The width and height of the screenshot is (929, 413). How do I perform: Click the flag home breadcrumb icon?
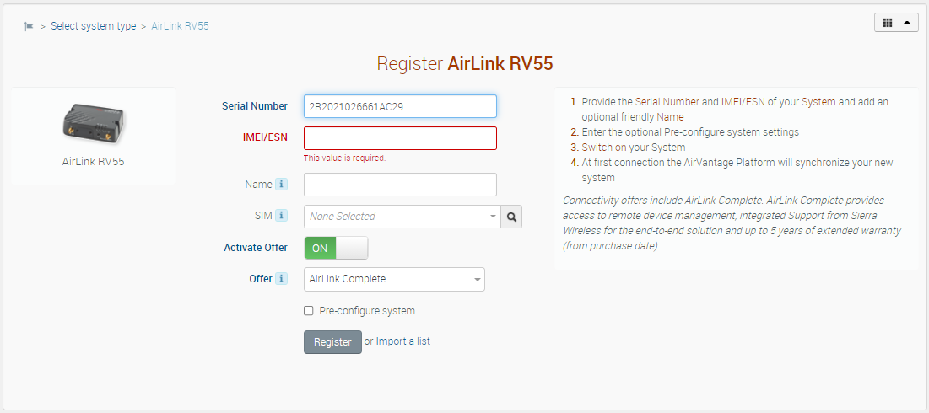point(30,26)
